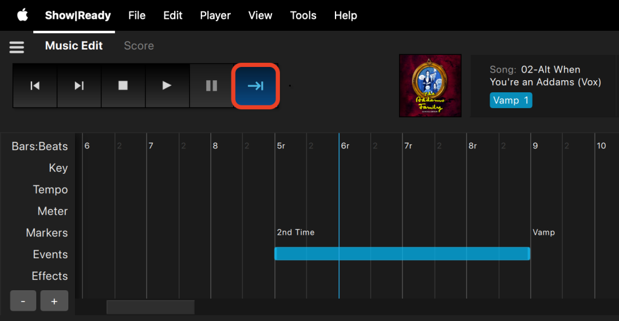Image resolution: width=619 pixels, height=321 pixels.
Task: Click the horizontal timeline scrollbar thumb
Action: (x=150, y=307)
